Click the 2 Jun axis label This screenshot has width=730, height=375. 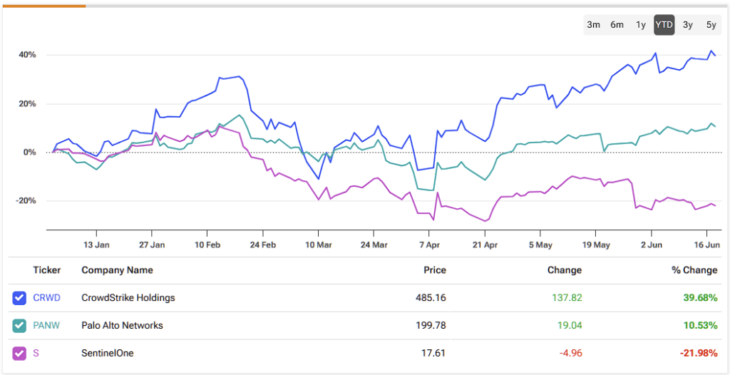[x=652, y=245]
